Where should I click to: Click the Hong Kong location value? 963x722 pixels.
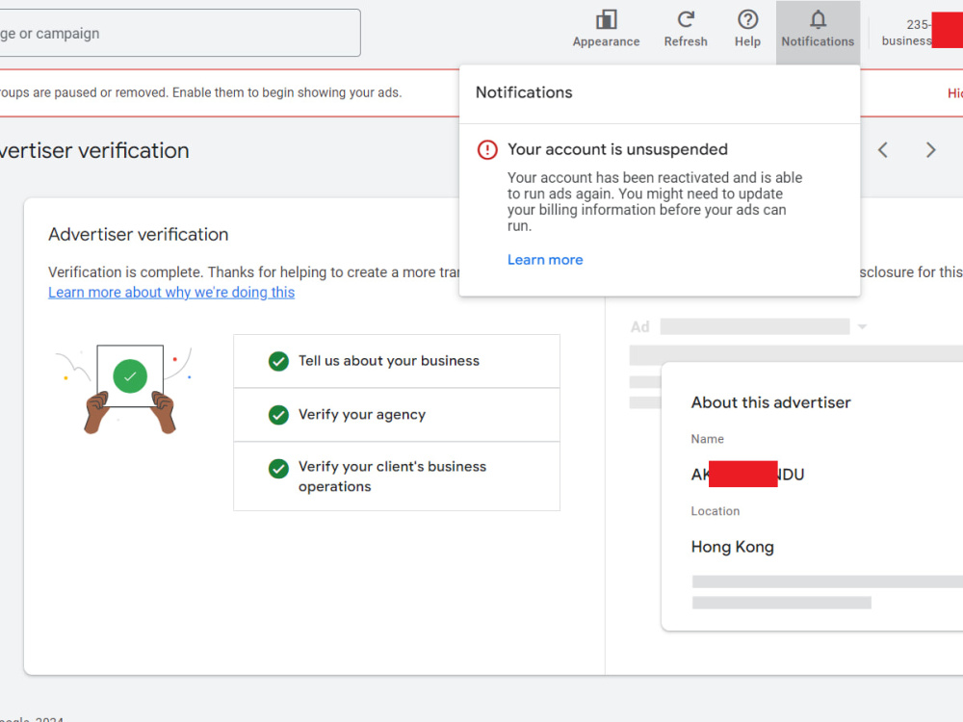(x=732, y=547)
